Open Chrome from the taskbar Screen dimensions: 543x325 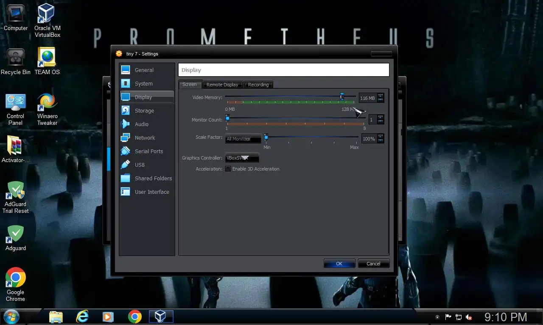[134, 317]
